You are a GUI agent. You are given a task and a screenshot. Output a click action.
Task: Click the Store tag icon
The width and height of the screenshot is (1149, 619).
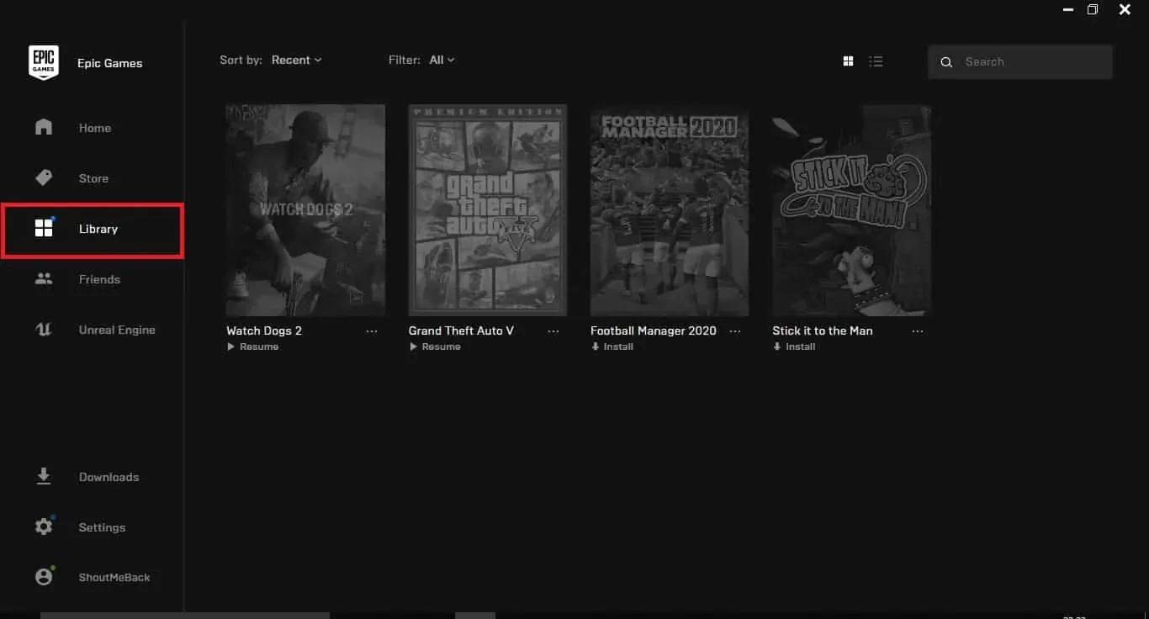click(44, 177)
